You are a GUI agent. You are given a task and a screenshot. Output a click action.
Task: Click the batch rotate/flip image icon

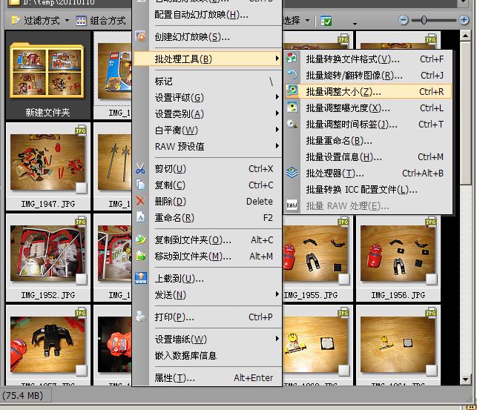tap(292, 74)
